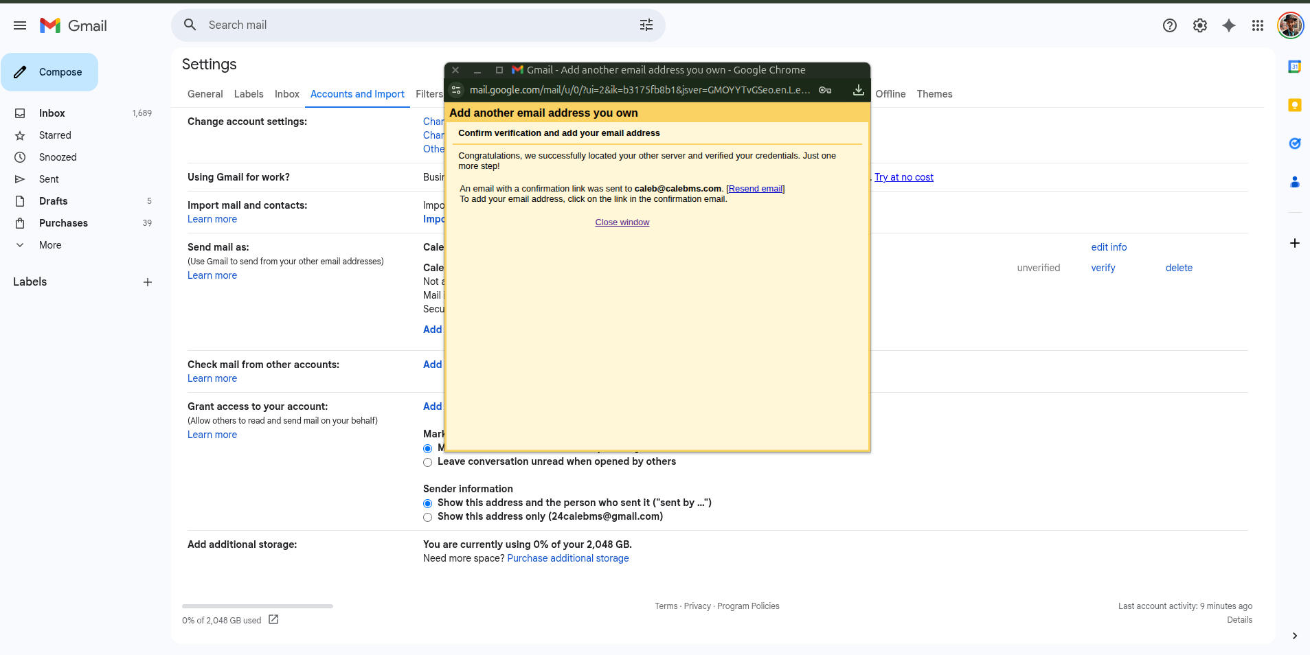Open the Google account avatar
1310x655 pixels.
pos(1290,25)
